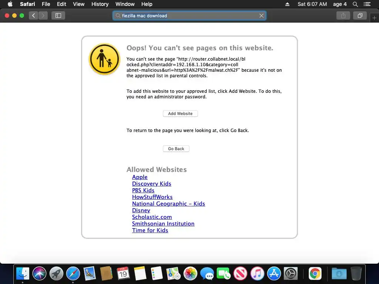Click the address bar search field
Viewport: 379px width, 284px height.
[189, 16]
